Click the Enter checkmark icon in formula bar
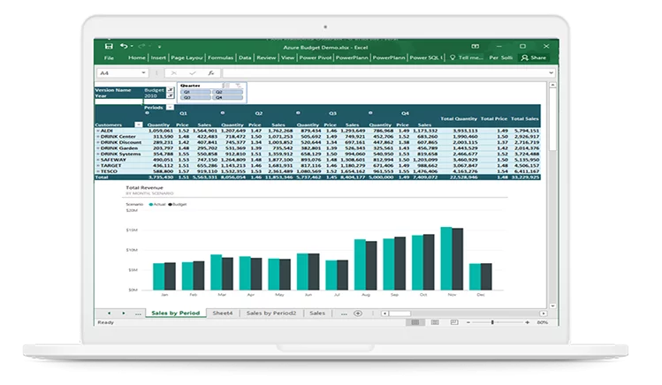The image size is (662, 385). click(193, 73)
